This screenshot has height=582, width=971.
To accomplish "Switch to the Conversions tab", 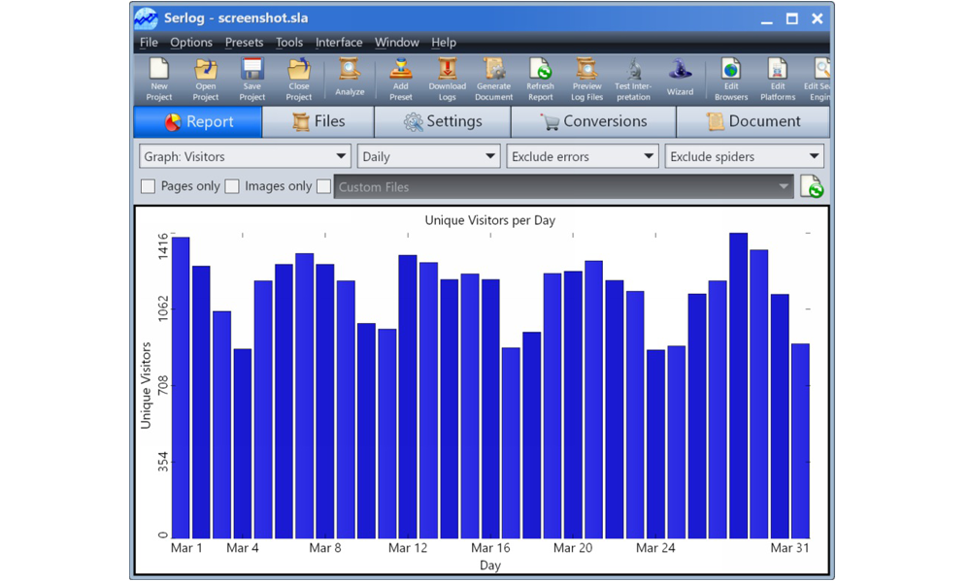I will coord(593,121).
